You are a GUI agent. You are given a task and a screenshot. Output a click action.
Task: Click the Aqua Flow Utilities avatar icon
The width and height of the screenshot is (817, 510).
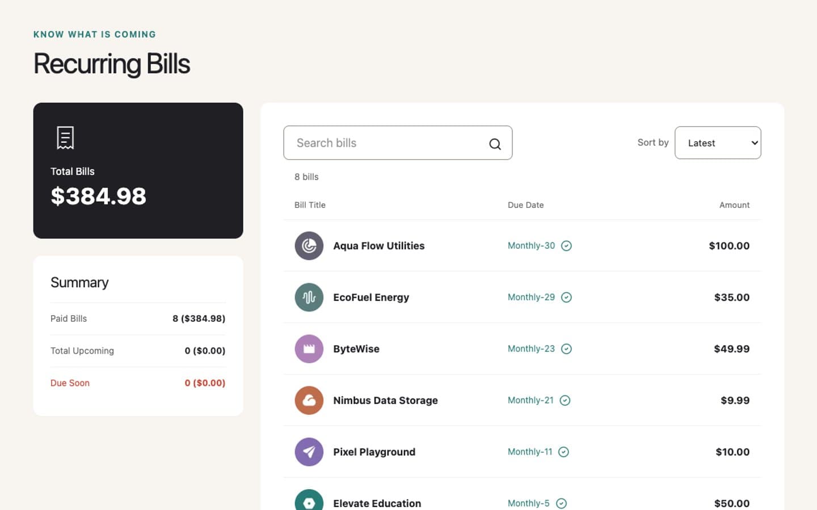click(x=309, y=246)
